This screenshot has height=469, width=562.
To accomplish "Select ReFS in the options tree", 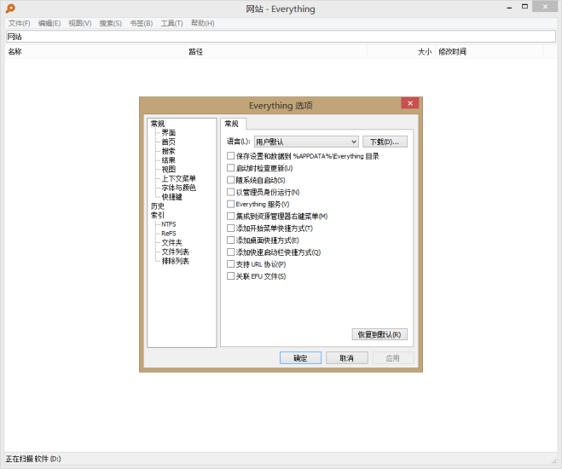I will click(169, 234).
